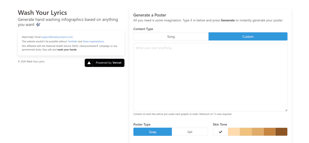
Task: Click the checkmark on the white skin tone
Action: tap(221, 132)
